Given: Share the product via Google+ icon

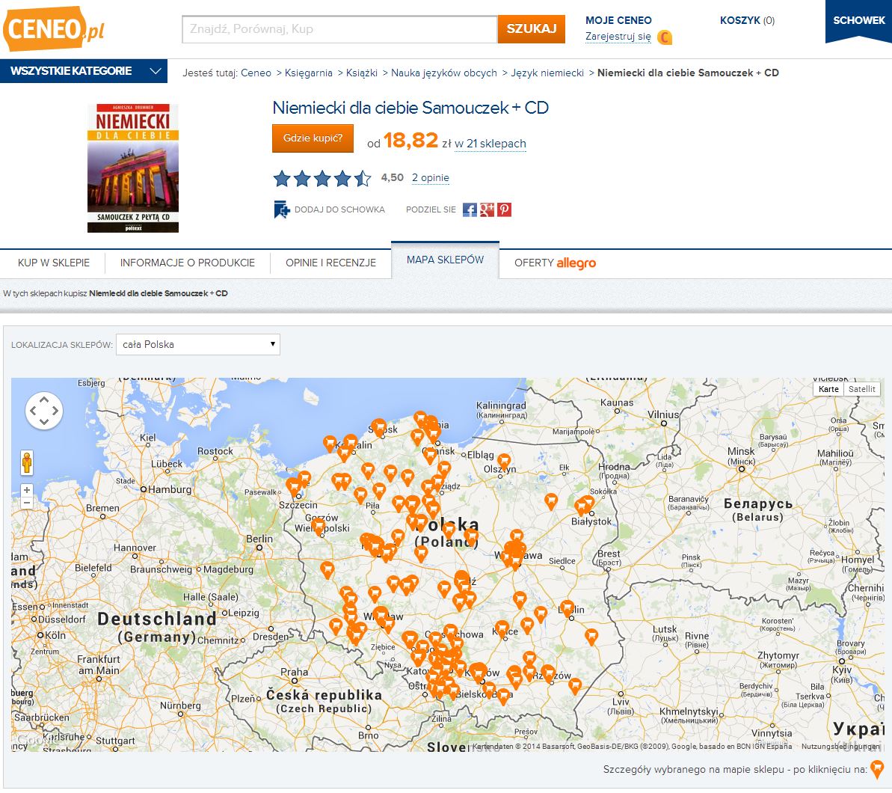Looking at the screenshot, I should [x=487, y=209].
